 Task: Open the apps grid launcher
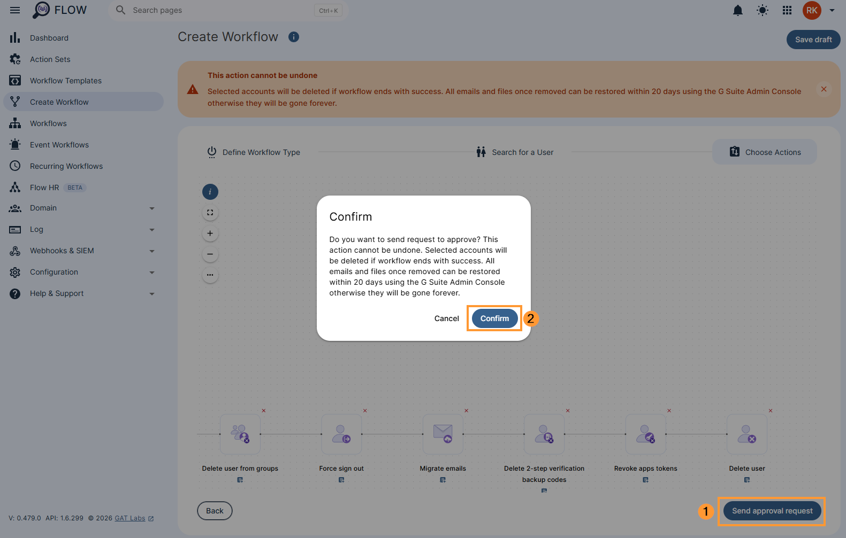pyautogui.click(x=787, y=10)
